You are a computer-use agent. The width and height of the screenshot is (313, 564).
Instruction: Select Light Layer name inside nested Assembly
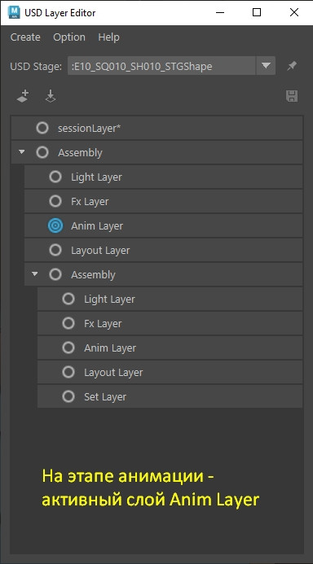[109, 299]
